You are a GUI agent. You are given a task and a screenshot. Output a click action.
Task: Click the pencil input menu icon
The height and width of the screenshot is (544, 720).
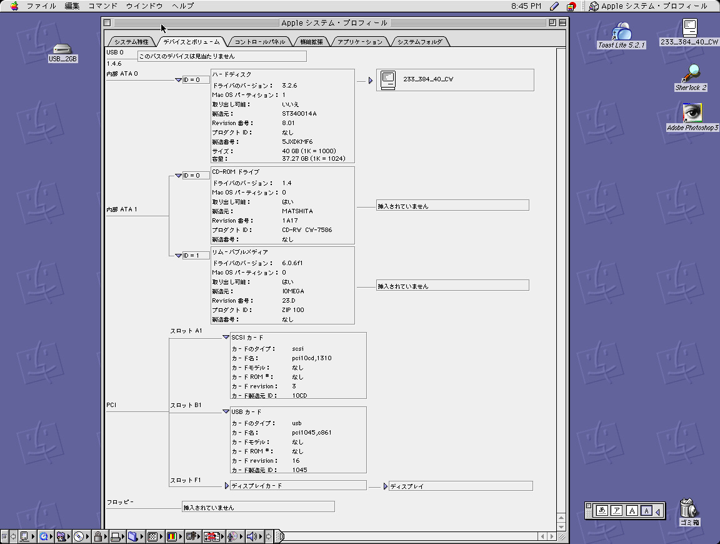pyautogui.click(x=554, y=6)
